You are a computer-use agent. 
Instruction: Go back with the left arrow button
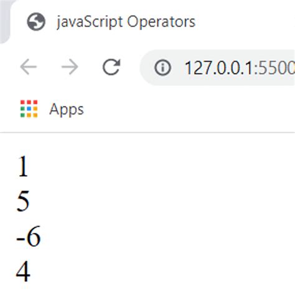tap(29, 67)
